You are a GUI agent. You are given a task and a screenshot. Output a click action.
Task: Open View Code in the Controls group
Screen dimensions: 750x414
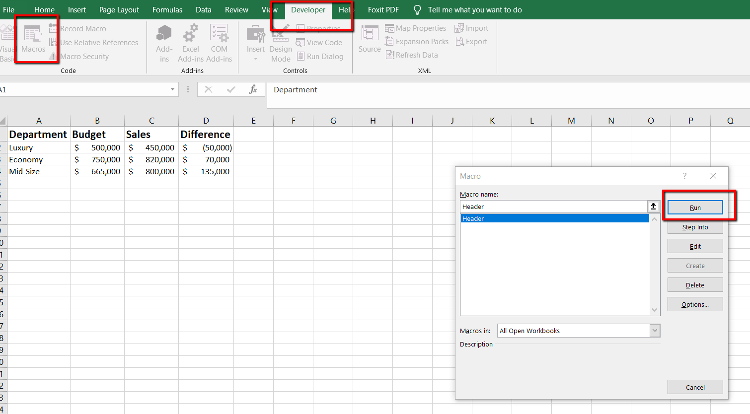pos(319,42)
